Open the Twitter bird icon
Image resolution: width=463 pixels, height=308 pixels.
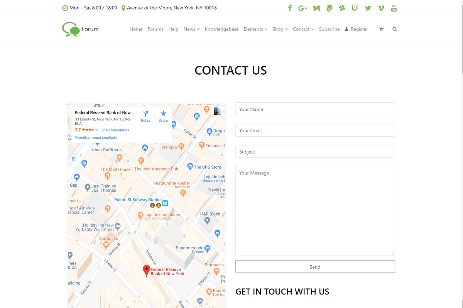coord(368,8)
